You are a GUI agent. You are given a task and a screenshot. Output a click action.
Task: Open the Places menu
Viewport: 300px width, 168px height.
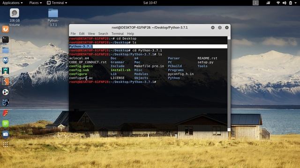point(36,3)
